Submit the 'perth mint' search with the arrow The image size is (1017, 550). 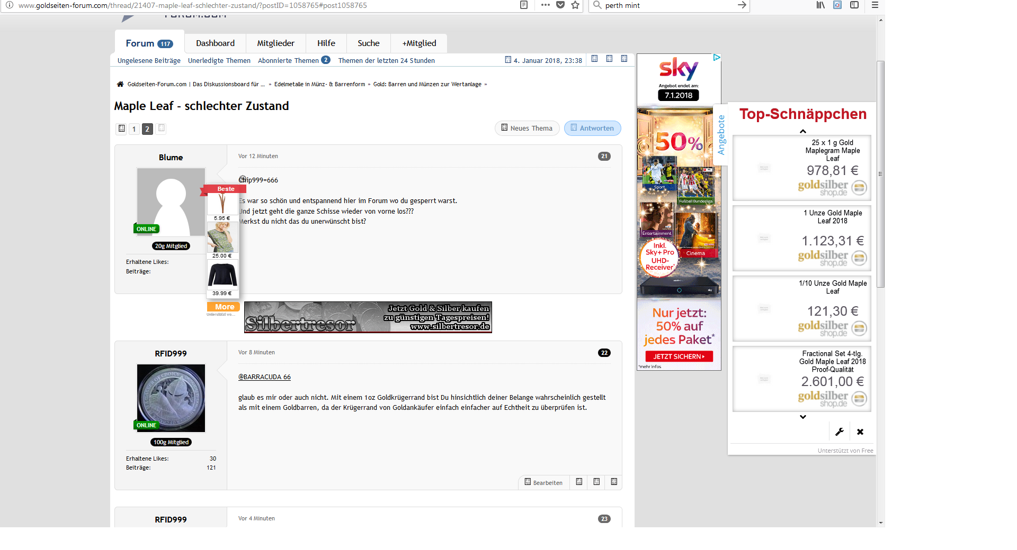(x=742, y=5)
